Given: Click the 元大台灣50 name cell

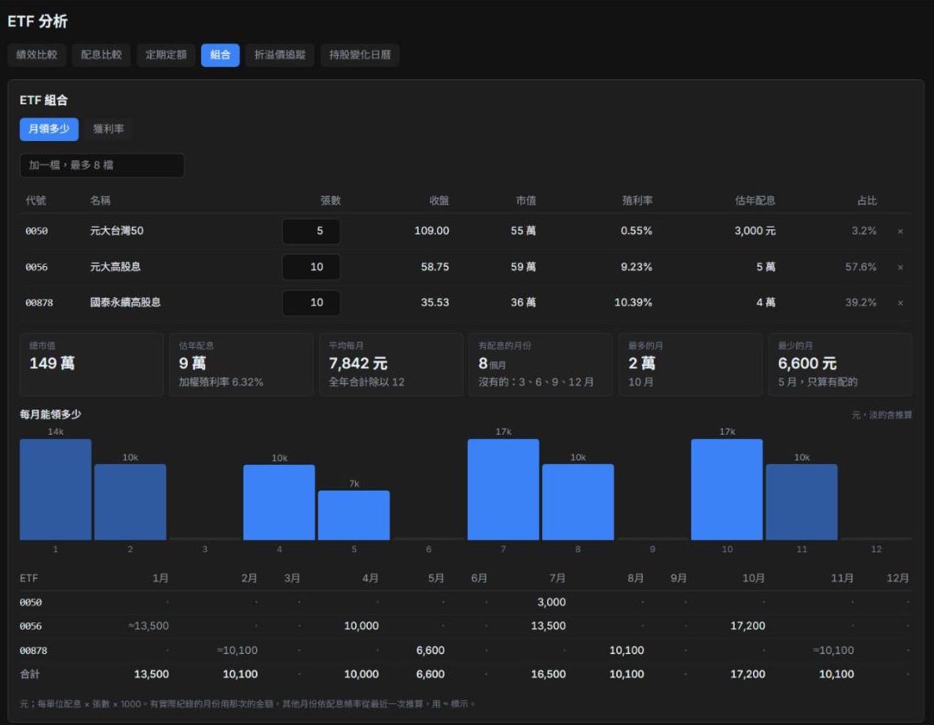Looking at the screenshot, I should (117, 231).
